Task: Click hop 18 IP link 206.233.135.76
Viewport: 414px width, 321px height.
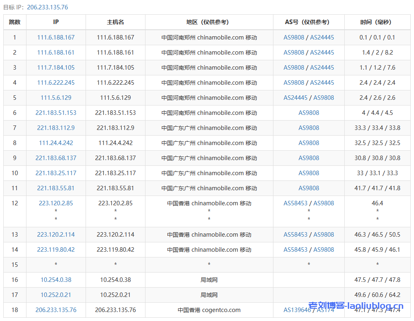Action: [x=56, y=310]
